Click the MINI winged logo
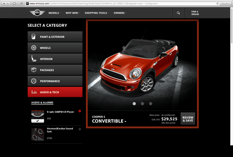233x157 pixels. point(37,13)
